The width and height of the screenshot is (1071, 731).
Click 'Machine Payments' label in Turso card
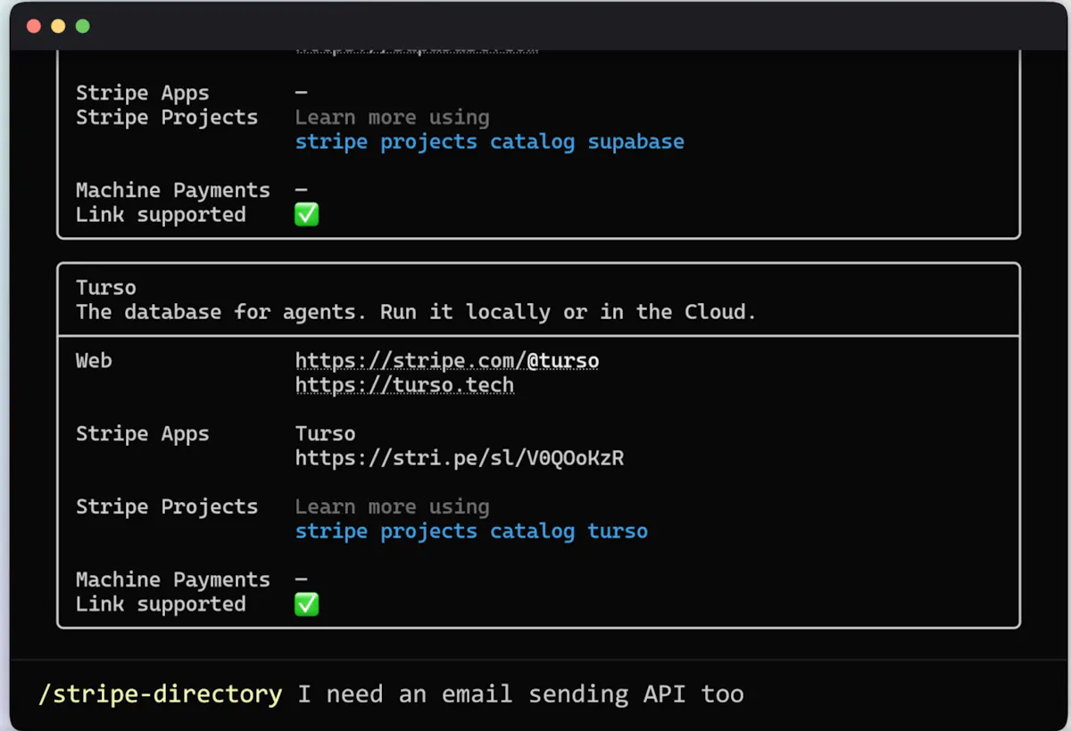point(173,579)
